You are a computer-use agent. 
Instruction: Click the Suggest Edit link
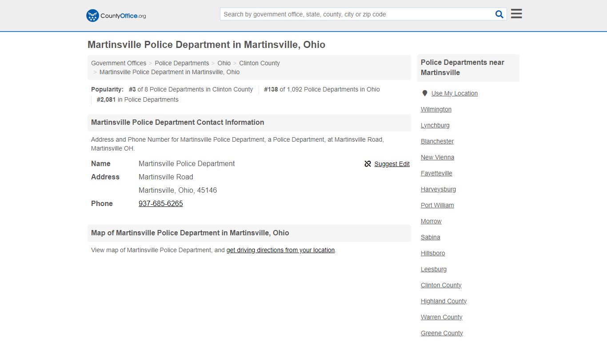click(392, 164)
